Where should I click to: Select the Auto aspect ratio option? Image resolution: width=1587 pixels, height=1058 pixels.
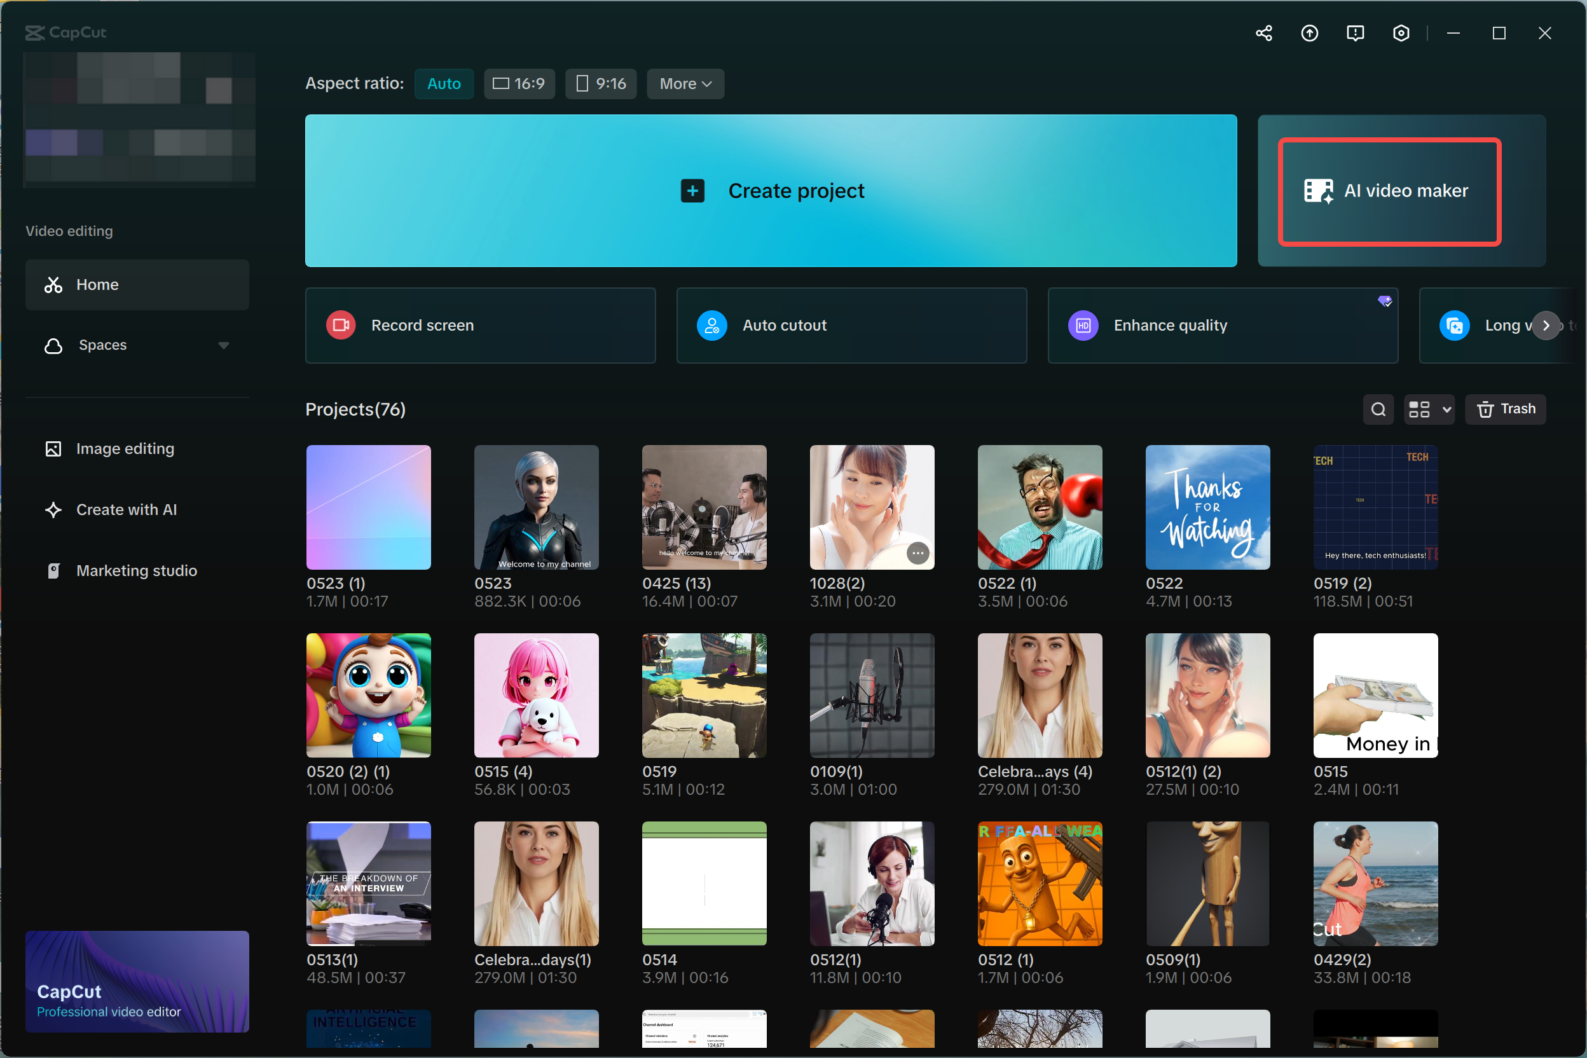click(443, 83)
